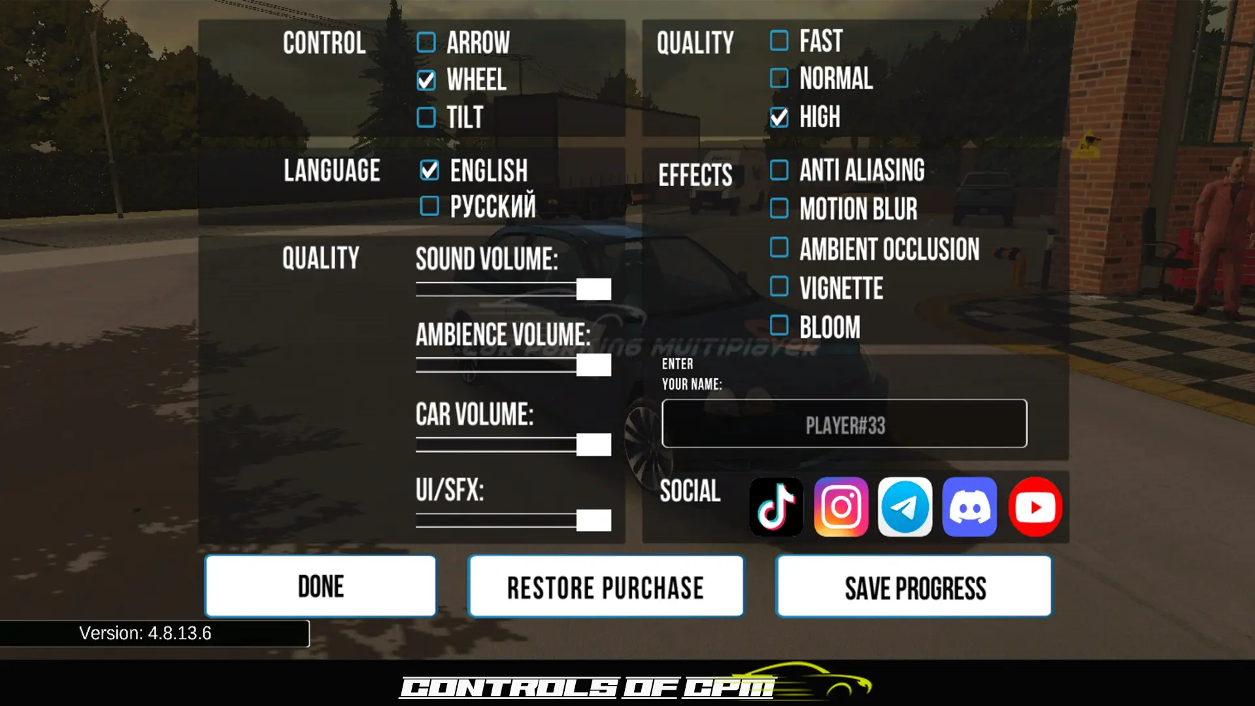Enable MOTION BLUR effect
The width and height of the screenshot is (1255, 706).
[780, 209]
